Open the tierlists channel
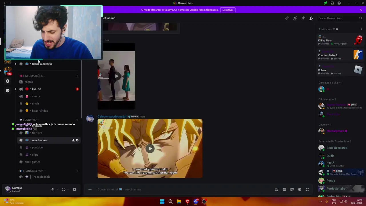The height and width of the screenshot is (206, 366). [x=49, y=133]
